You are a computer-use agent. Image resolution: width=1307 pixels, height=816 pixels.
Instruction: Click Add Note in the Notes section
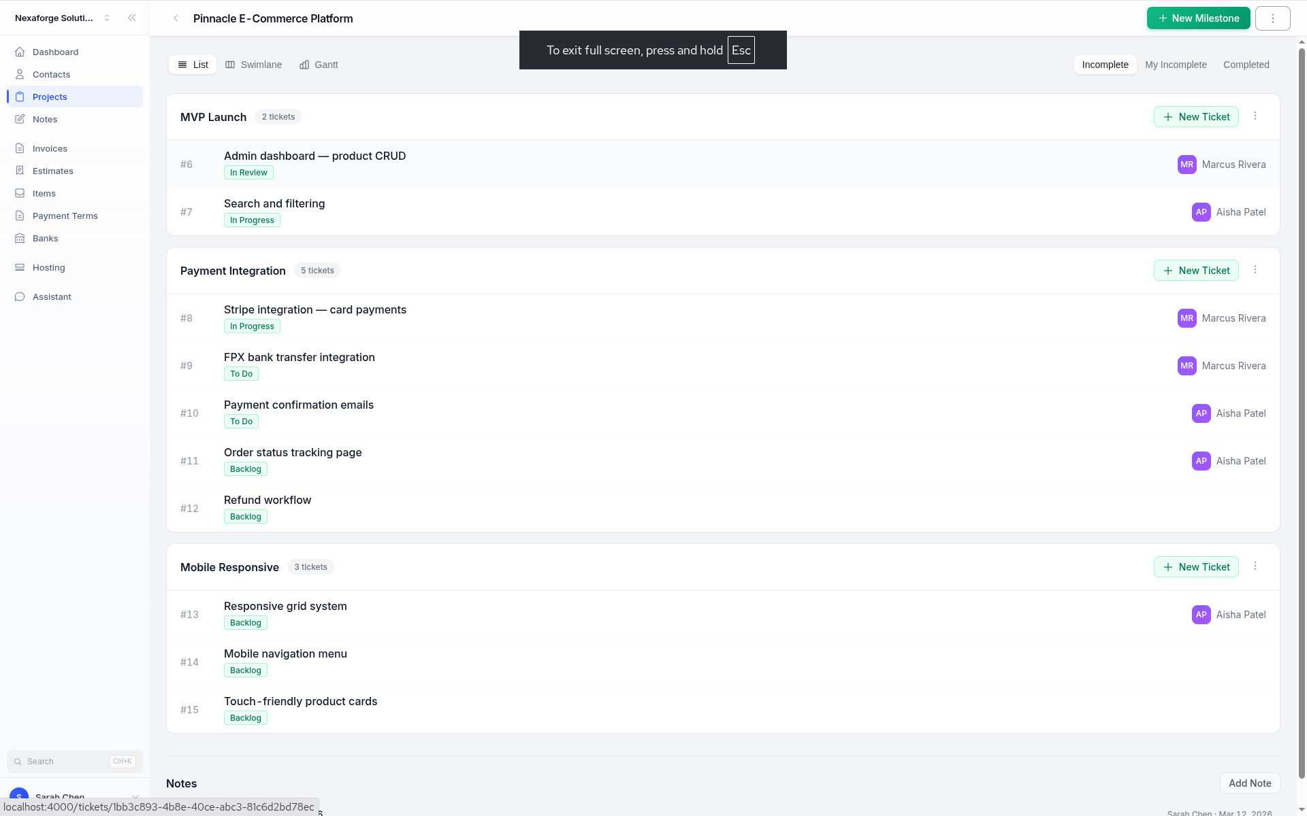pos(1250,783)
